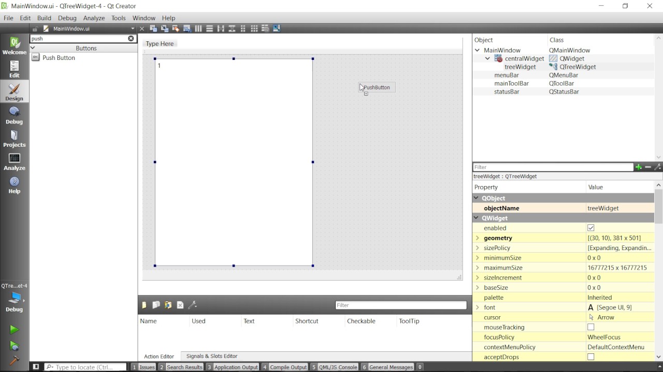Open Action Editor configure wrench menu
Screen dimensions: 663x372
tap(193, 305)
